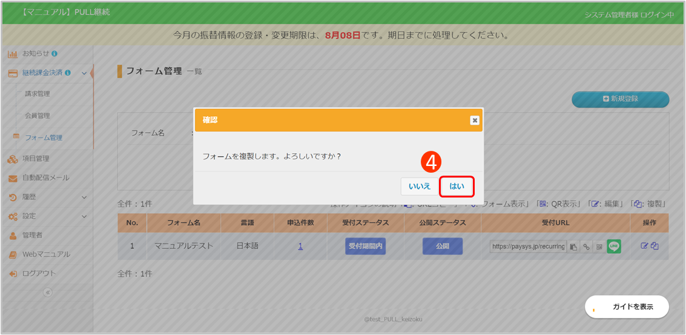Expand the 履歴 sidebar menu
The width and height of the screenshot is (686, 335).
coord(84,197)
